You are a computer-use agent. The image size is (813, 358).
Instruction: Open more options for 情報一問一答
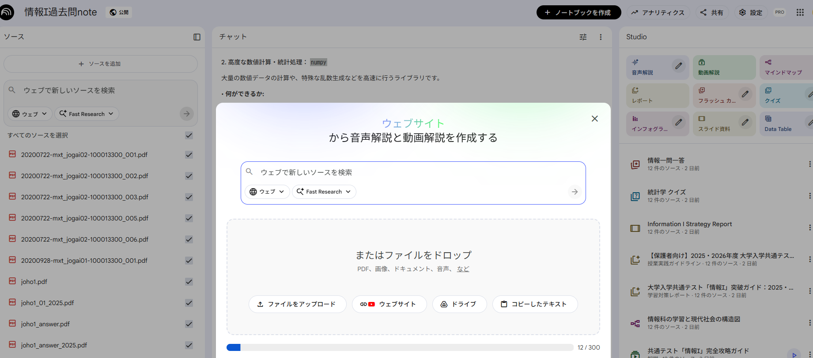click(809, 164)
